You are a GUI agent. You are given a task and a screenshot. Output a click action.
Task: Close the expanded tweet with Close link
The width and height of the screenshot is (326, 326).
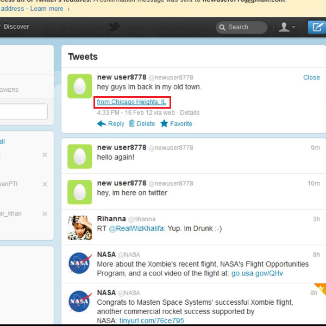click(311, 77)
